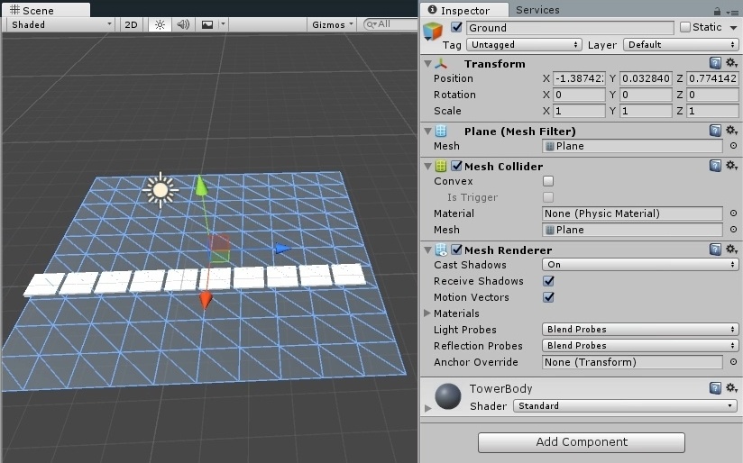Click the None (Transform) anchor field
The image size is (743, 463).
click(x=632, y=362)
